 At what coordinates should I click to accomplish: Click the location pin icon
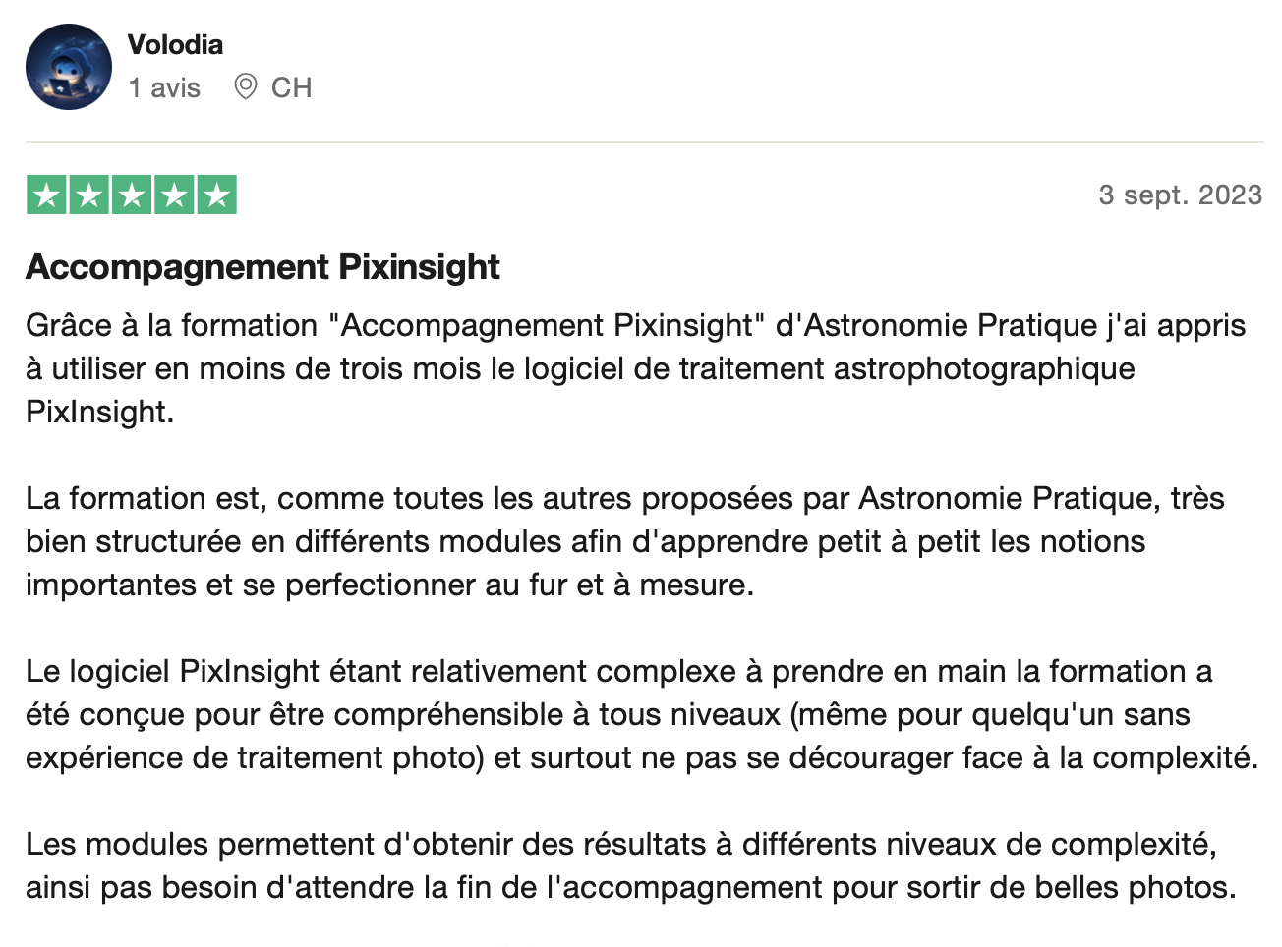(246, 87)
